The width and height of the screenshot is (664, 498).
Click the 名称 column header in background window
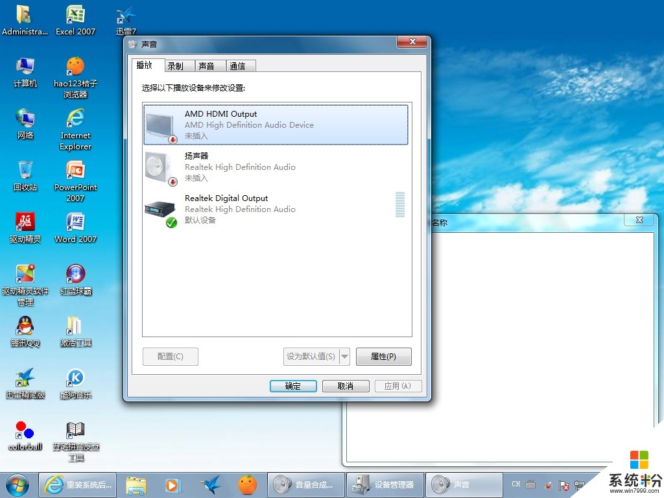tap(440, 223)
